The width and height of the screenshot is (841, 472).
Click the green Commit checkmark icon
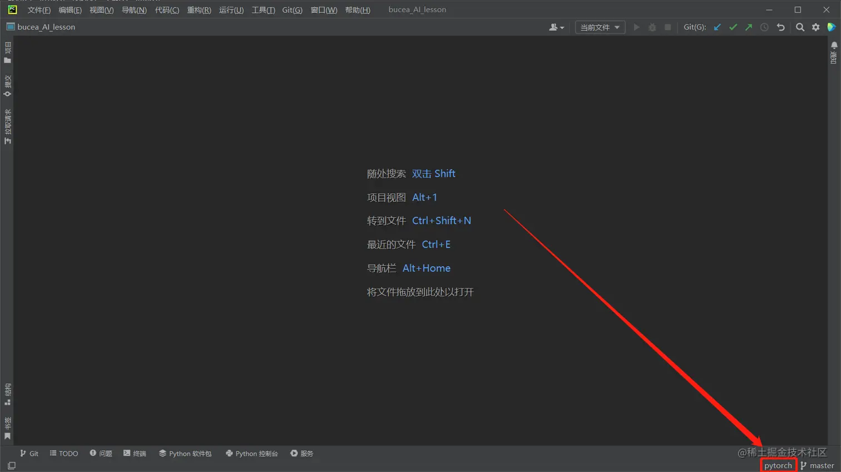pos(733,27)
